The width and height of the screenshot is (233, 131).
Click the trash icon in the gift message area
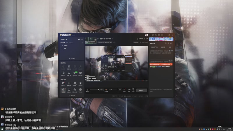click(170, 51)
